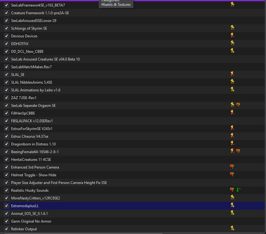
Task: Click the heart endorsement icon for BeeingFemale64-16546-2-8-1
Action: pyautogui.click(x=238, y=151)
